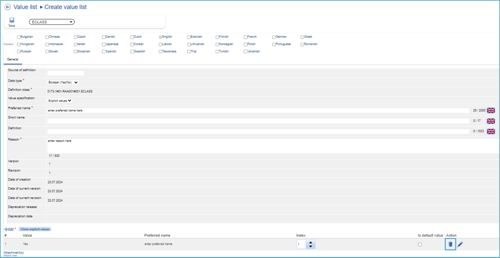Expand the Data type Boolean dropdown
Image resolution: width=500 pixels, height=258 pixels.
pyautogui.click(x=63, y=82)
